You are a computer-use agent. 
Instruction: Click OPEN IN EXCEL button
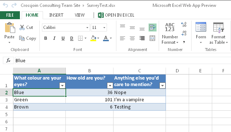[116, 15]
